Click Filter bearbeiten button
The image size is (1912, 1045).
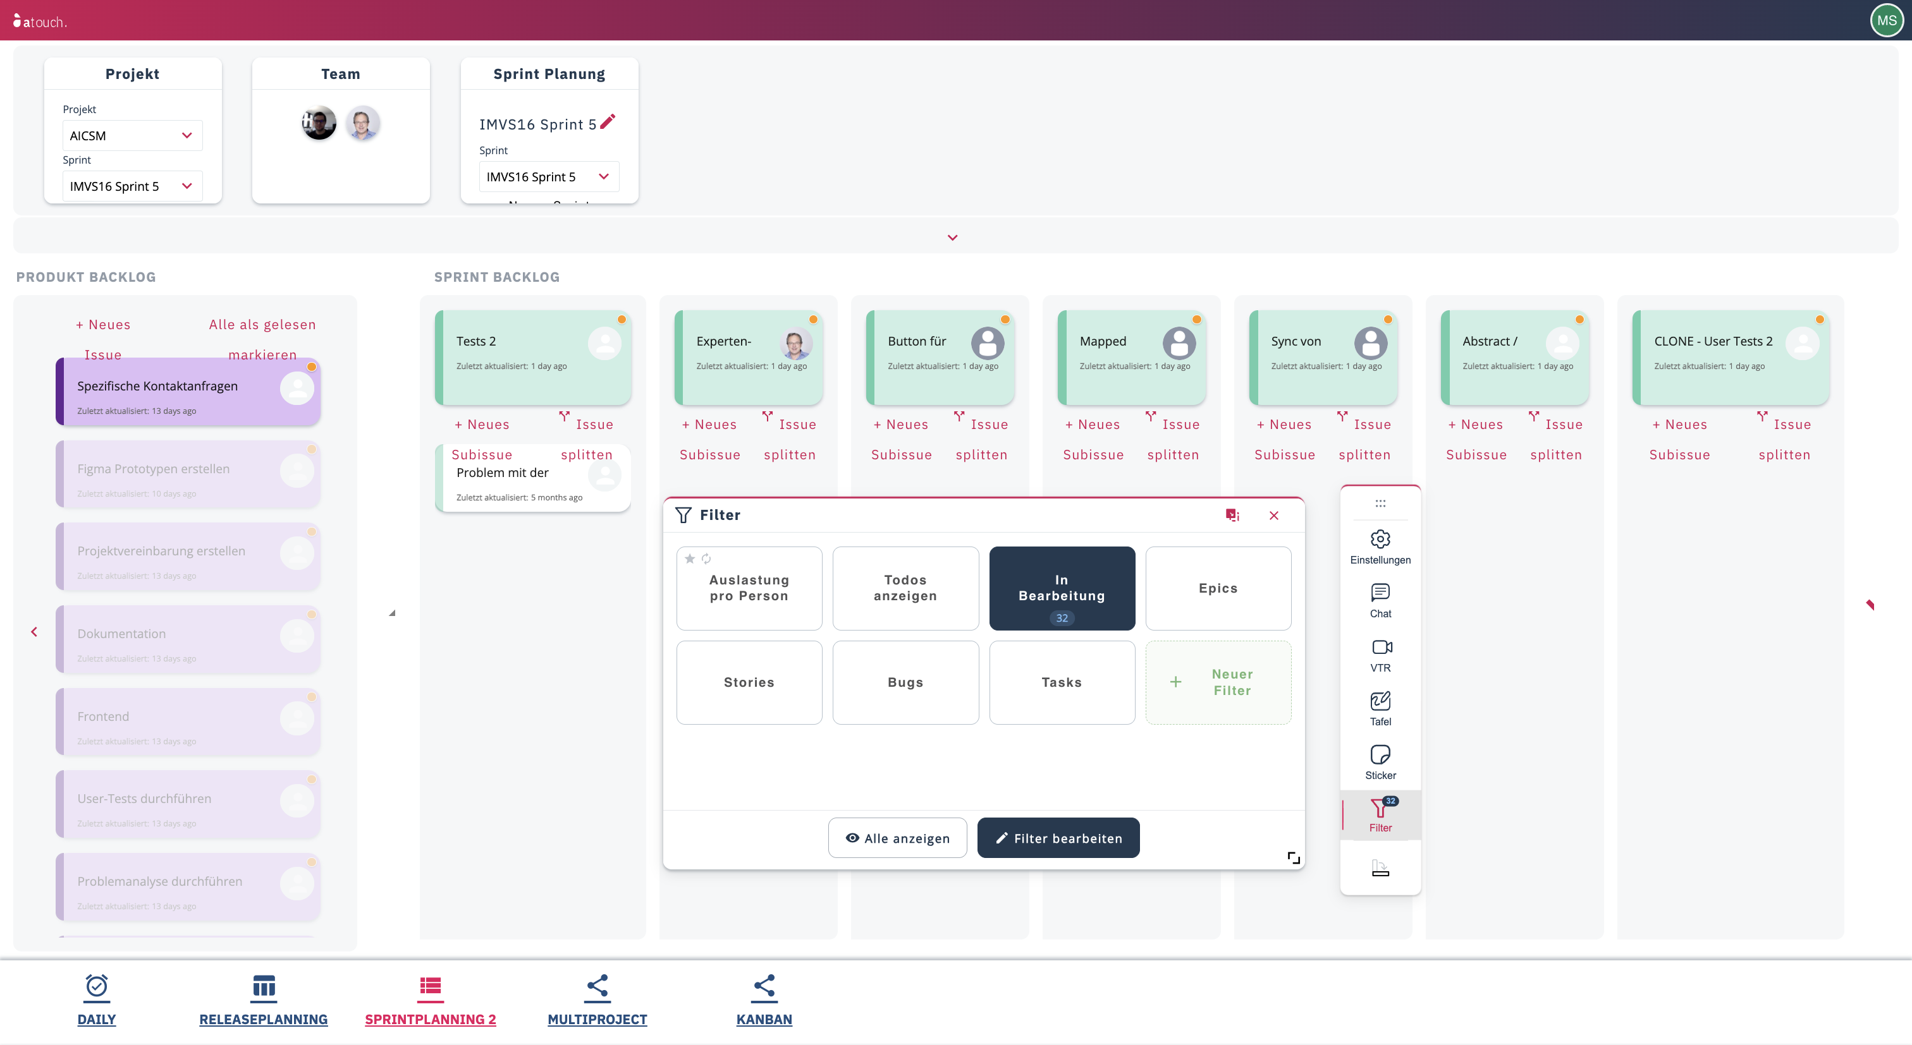pyautogui.click(x=1058, y=838)
